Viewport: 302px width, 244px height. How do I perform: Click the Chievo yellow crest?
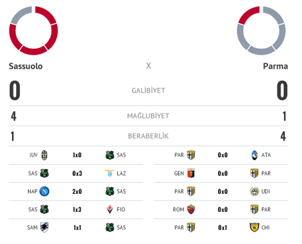(x=255, y=227)
